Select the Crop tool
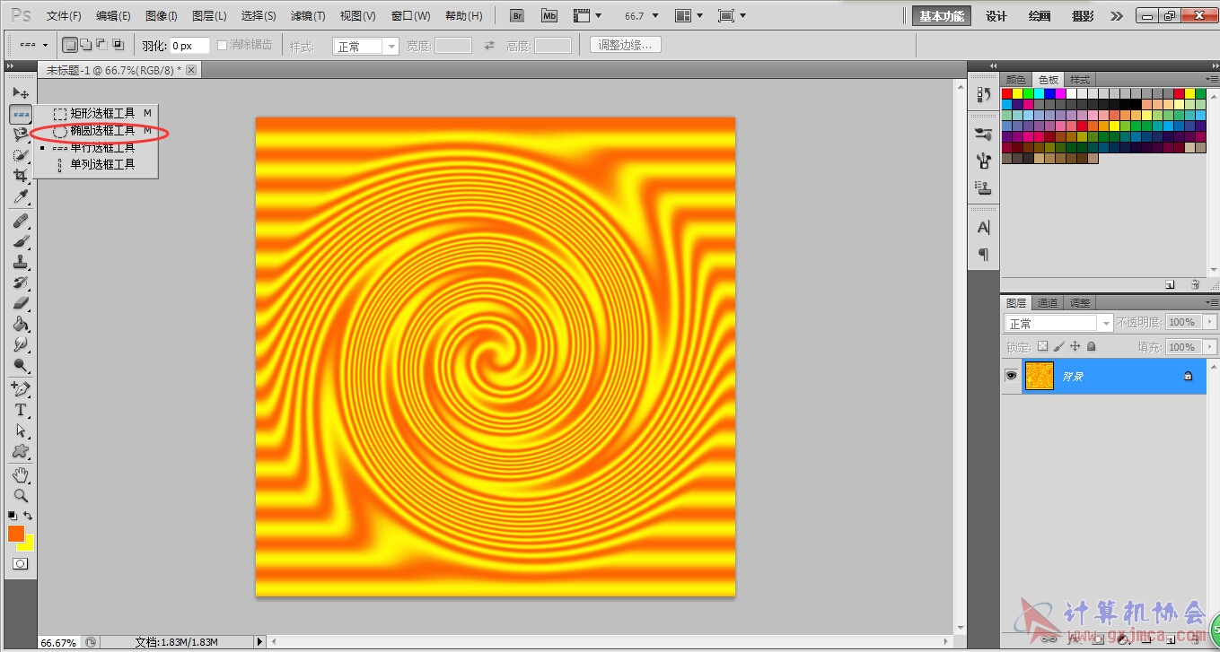The height and width of the screenshot is (652, 1220). coord(21,176)
